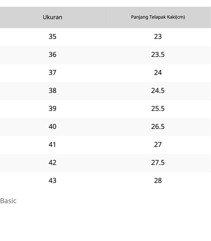
Task: Select size 39 in the table
Action: (x=52, y=109)
